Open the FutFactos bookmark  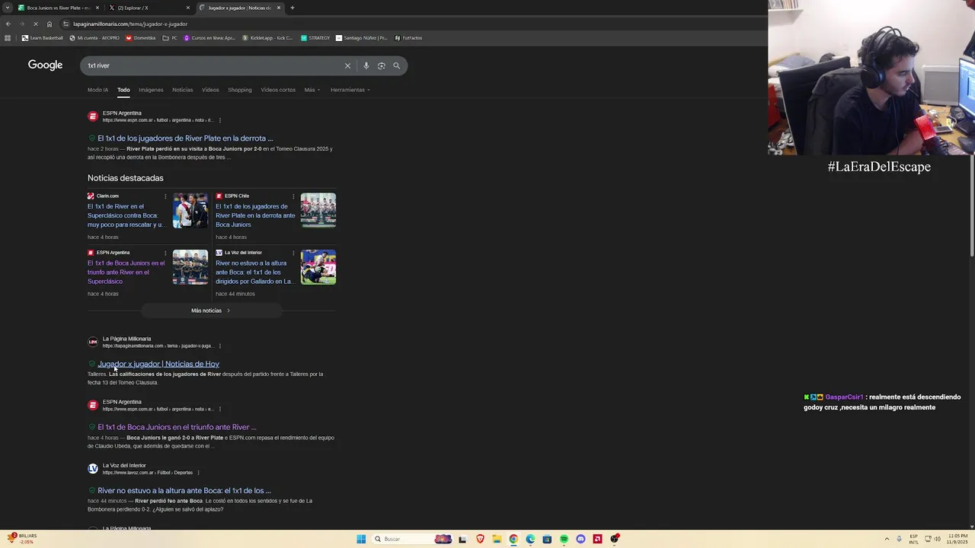[408, 38]
